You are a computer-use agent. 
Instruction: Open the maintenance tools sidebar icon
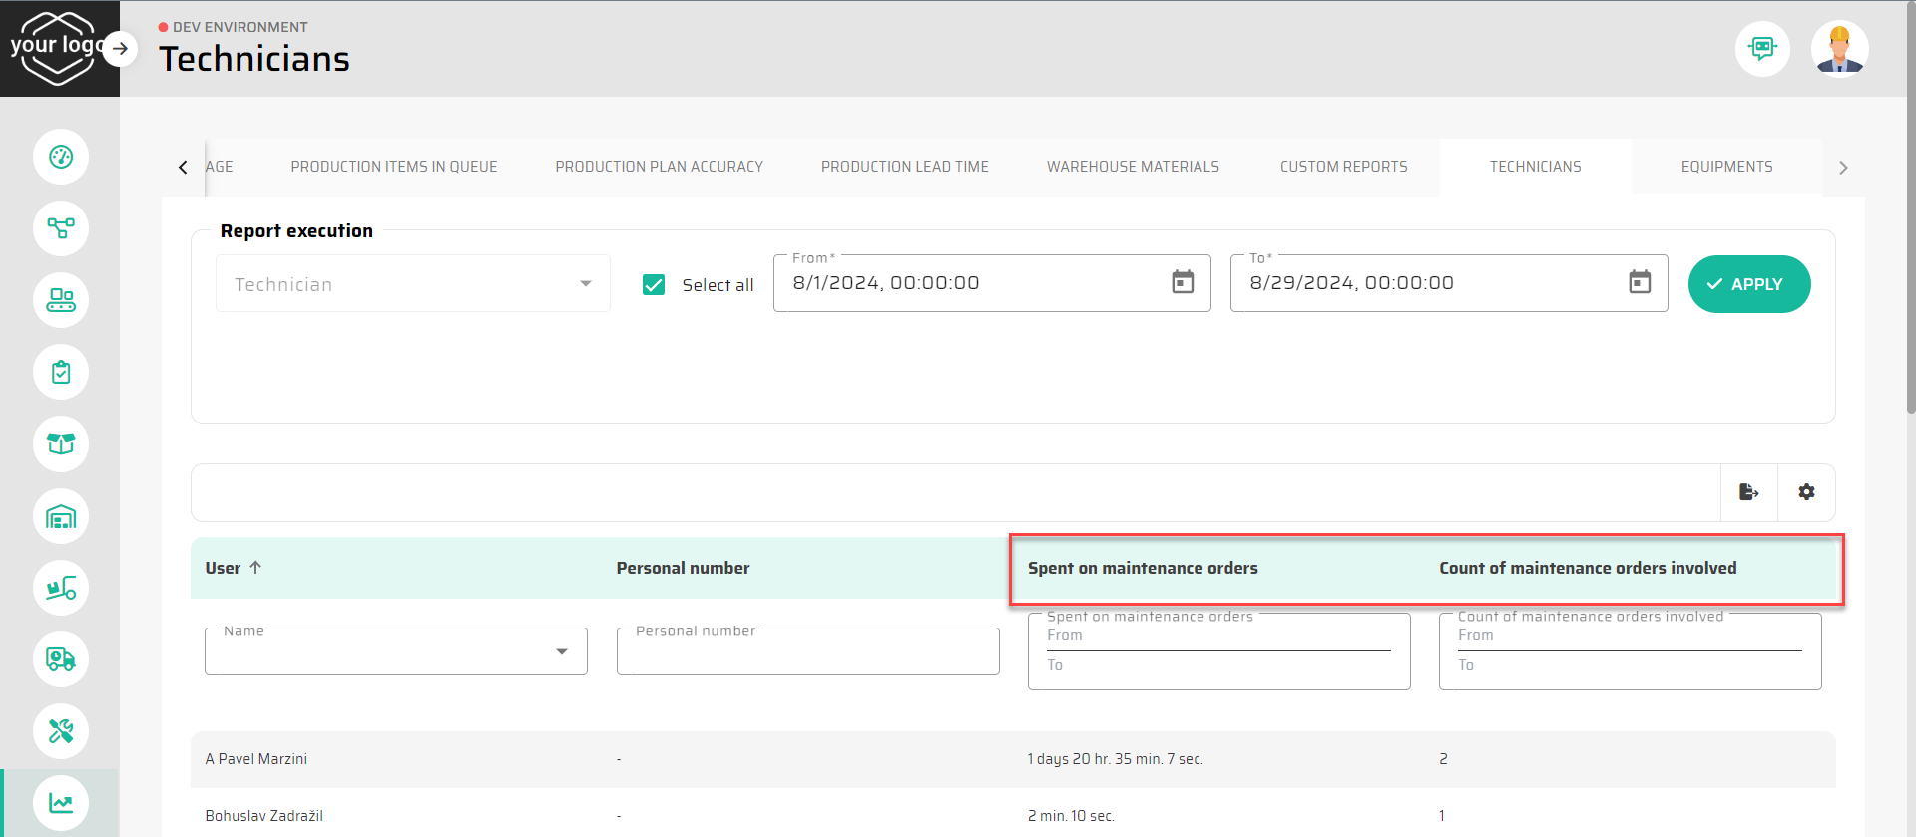coord(61,731)
